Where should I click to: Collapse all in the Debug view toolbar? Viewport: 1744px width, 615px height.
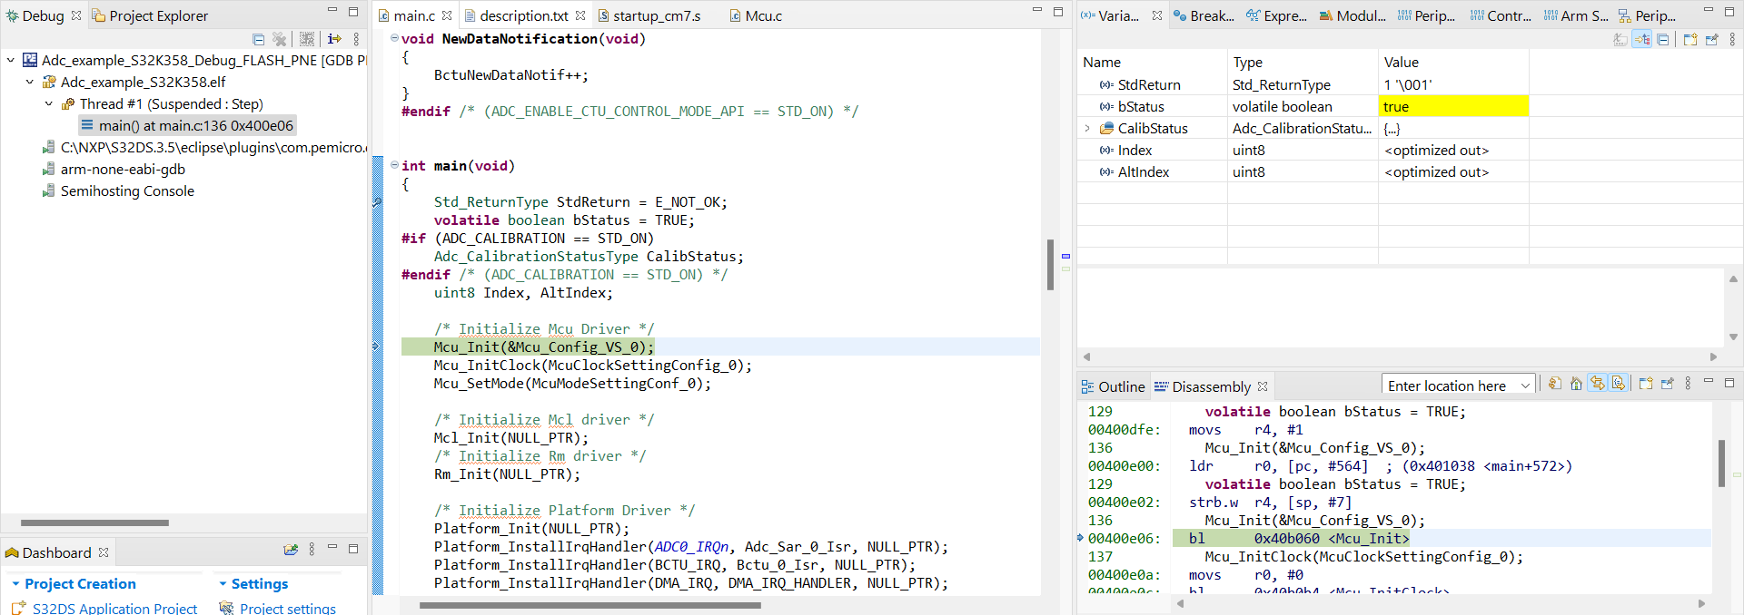point(258,39)
